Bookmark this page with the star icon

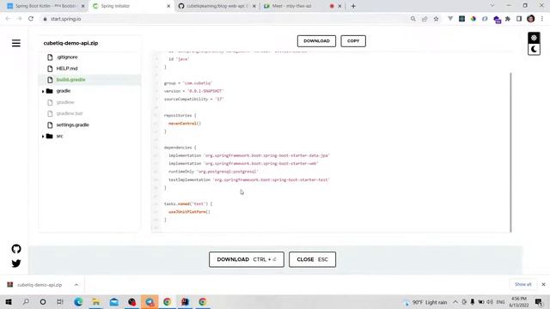tap(436, 19)
